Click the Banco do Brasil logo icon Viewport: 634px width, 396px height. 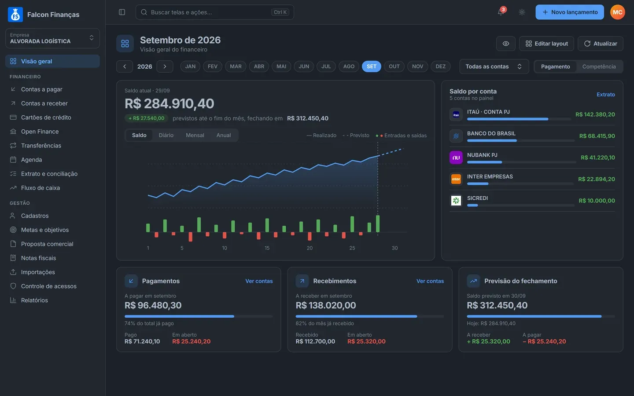pos(456,136)
